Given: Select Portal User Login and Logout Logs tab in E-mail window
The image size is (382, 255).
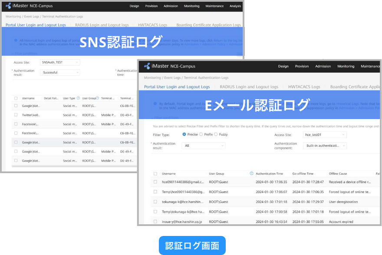Looking at the screenshot, I should click(177, 87).
